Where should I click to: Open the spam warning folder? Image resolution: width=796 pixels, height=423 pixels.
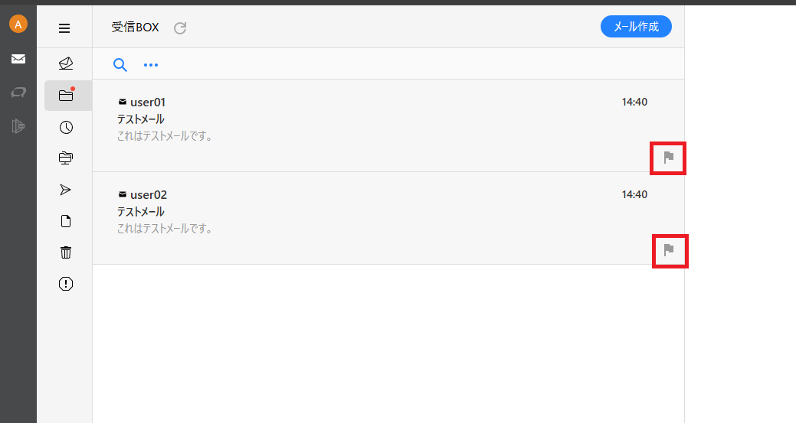66,284
